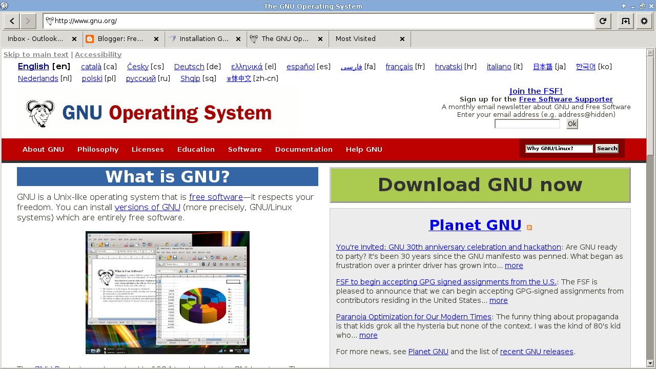656x369 pixels.
Task: Click the Planet GNU link in news footer
Action: (x=428, y=352)
